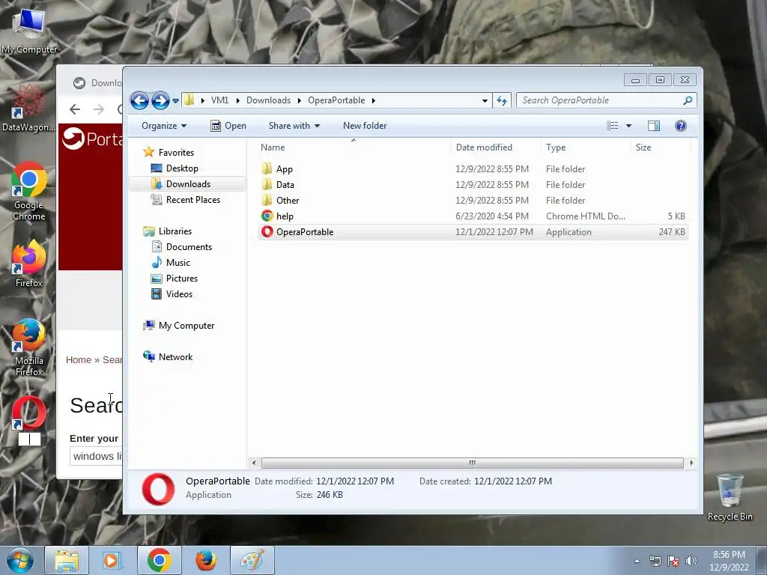767x575 pixels.
Task: Expand arrow after OperaPortable in breadcrumb
Action: [x=373, y=101]
